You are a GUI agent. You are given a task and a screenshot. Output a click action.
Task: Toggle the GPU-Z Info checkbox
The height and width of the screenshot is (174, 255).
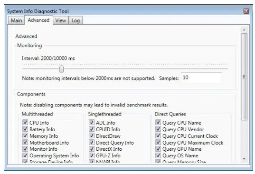[x=92, y=155]
